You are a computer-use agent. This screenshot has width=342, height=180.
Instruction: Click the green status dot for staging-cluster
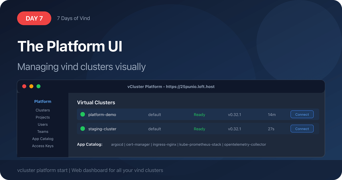pos(83,129)
